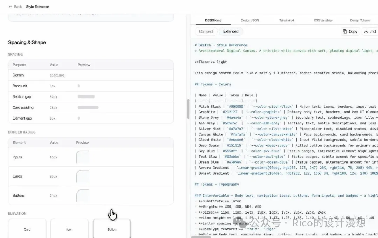
Task: Switch to Extended view
Action: pyautogui.click(x=231, y=31)
